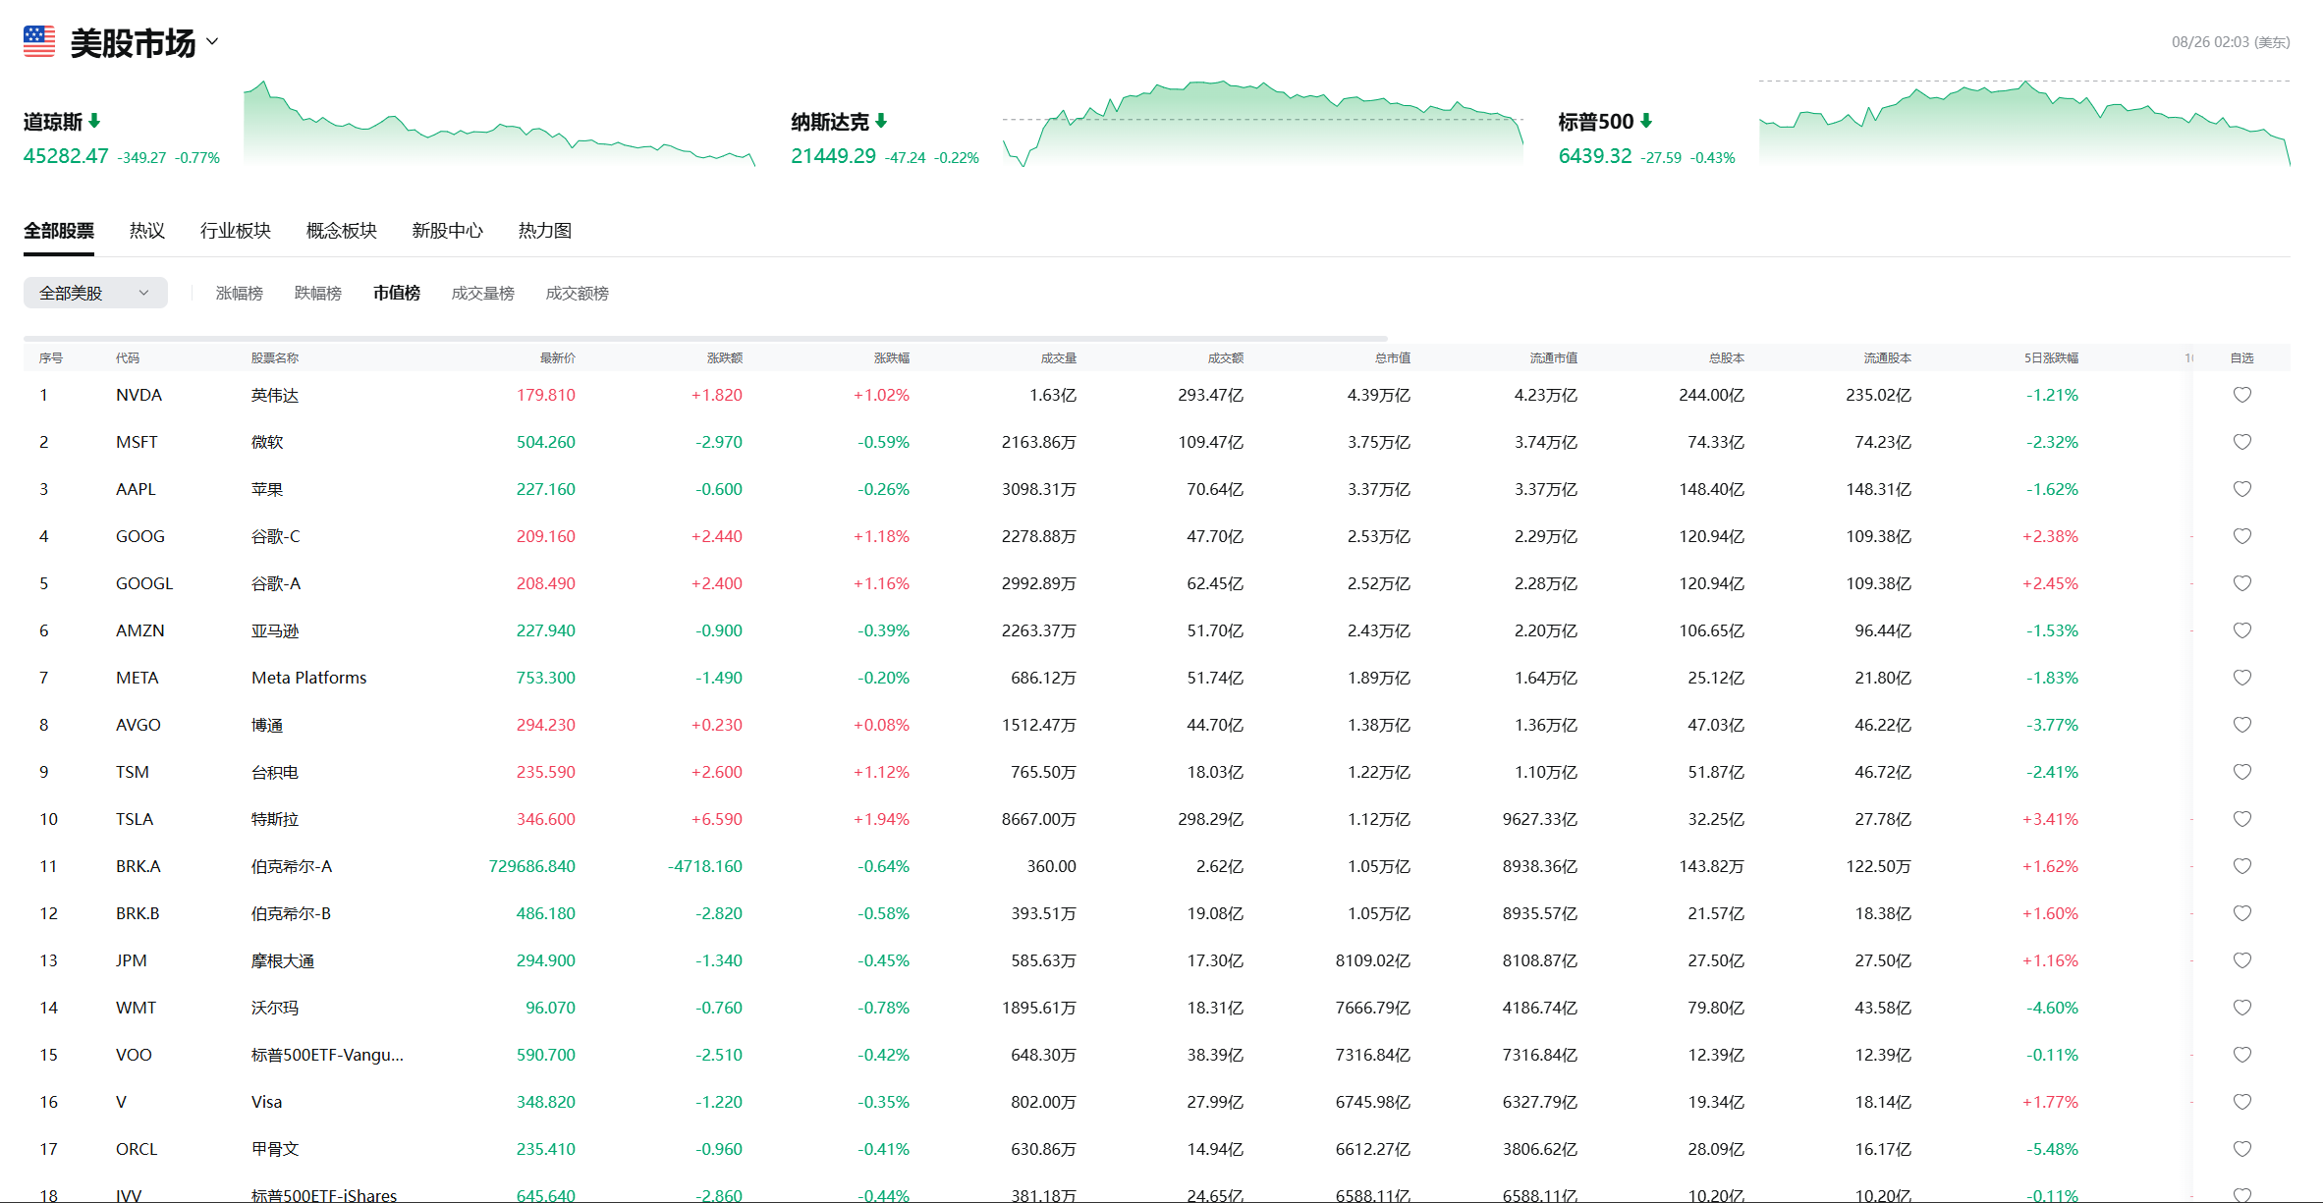The image size is (2323, 1203).
Task: Click 博通 stock name
Action: pos(267,725)
